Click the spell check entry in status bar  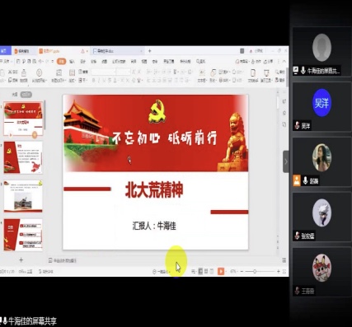click(x=46, y=271)
